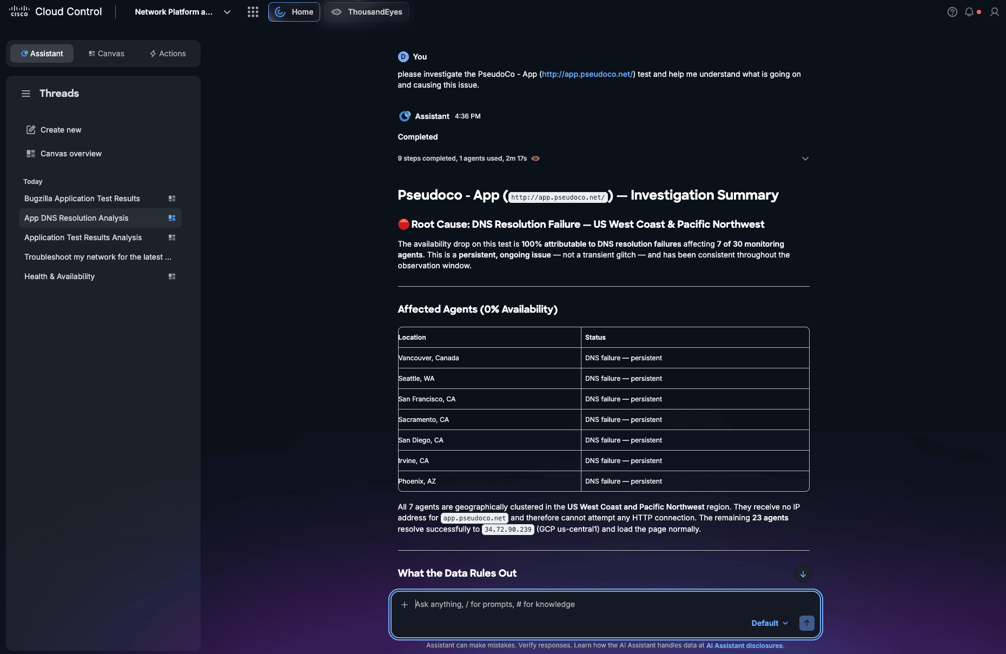
Task: Click the scroll-to-bottom arrow icon
Action: pyautogui.click(x=803, y=574)
